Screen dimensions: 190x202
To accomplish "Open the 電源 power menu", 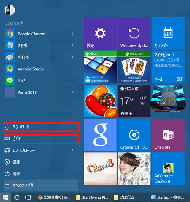I will [41, 174].
